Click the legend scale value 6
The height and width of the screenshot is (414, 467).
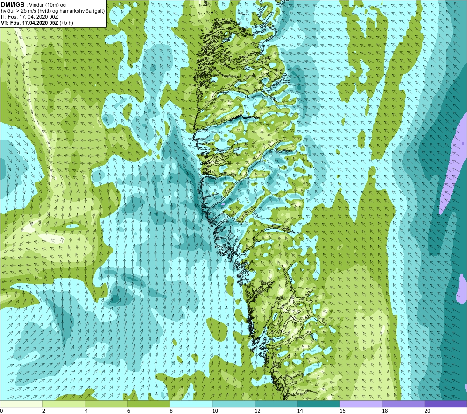click(x=129, y=411)
